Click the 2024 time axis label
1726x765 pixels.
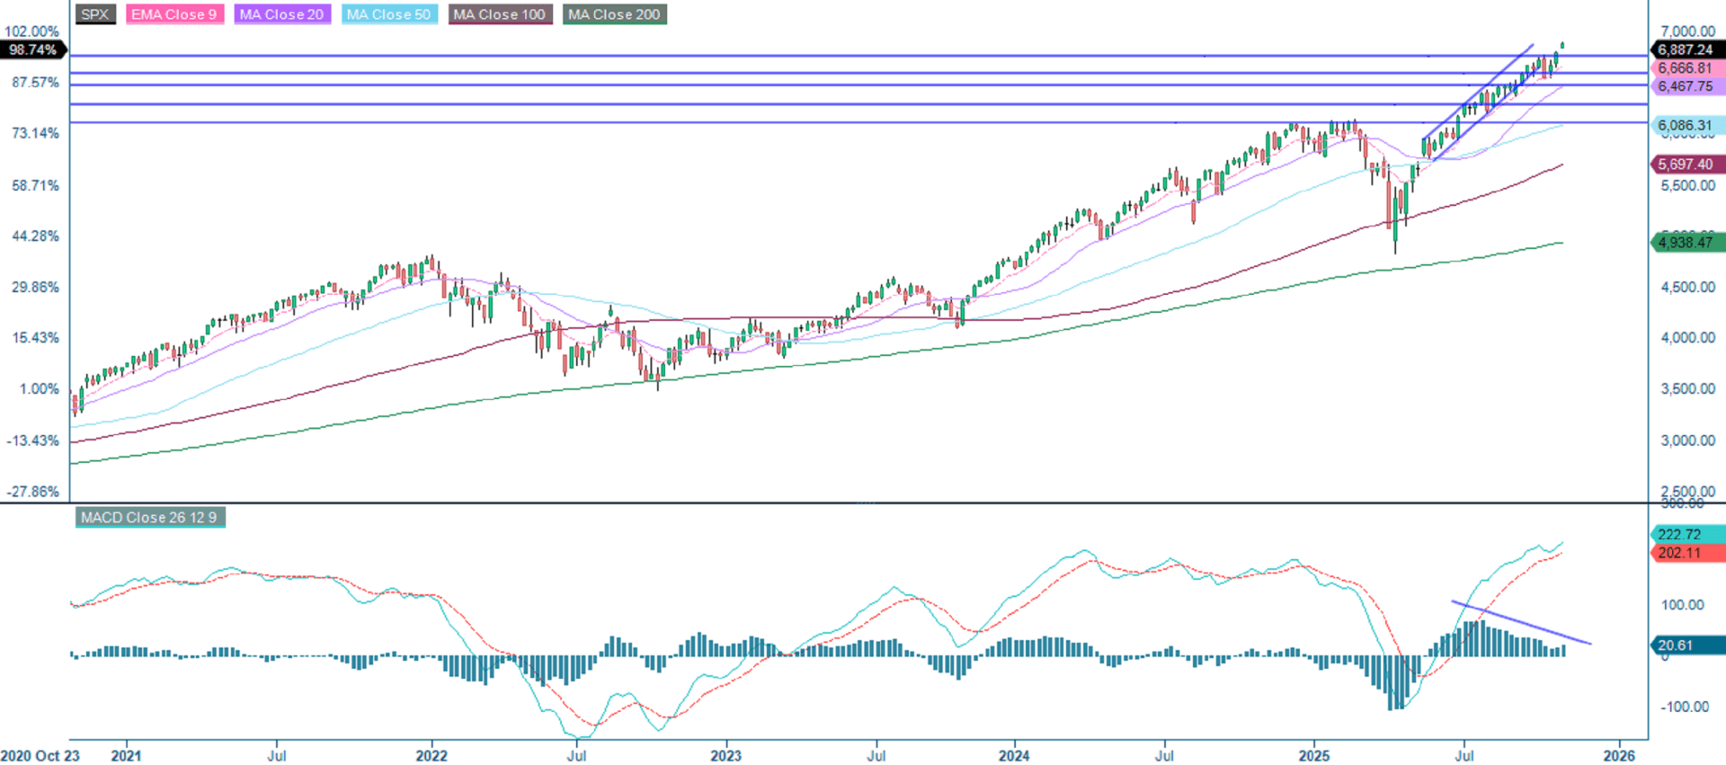(1014, 756)
